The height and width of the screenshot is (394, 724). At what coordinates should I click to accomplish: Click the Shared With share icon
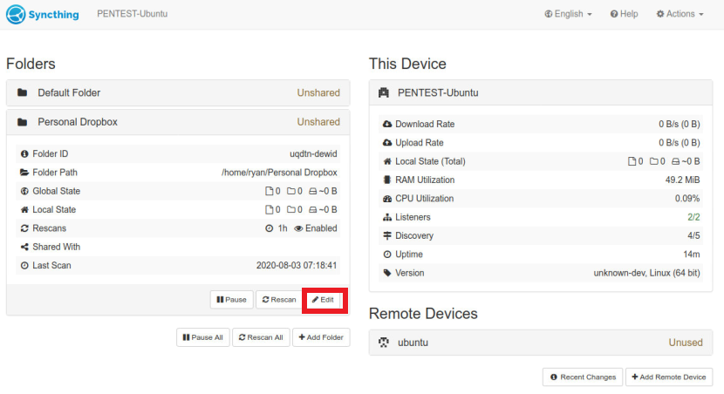[24, 247]
